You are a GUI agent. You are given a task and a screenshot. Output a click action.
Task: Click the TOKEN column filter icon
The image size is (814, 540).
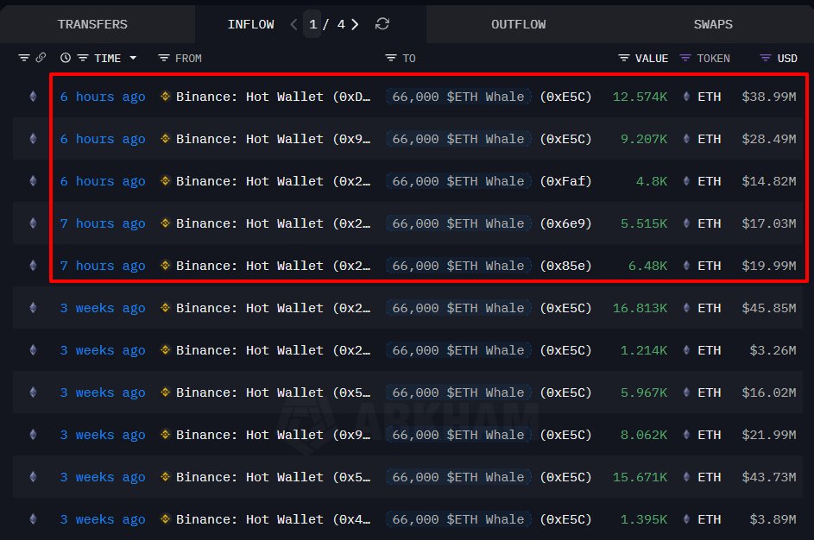point(685,58)
